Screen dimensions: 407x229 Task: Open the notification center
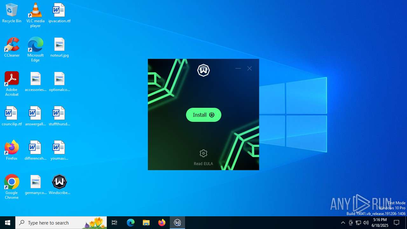click(x=397, y=223)
